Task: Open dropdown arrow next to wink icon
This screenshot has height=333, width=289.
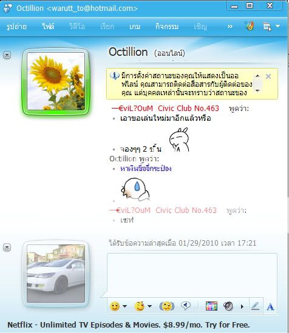Action: coord(149,306)
